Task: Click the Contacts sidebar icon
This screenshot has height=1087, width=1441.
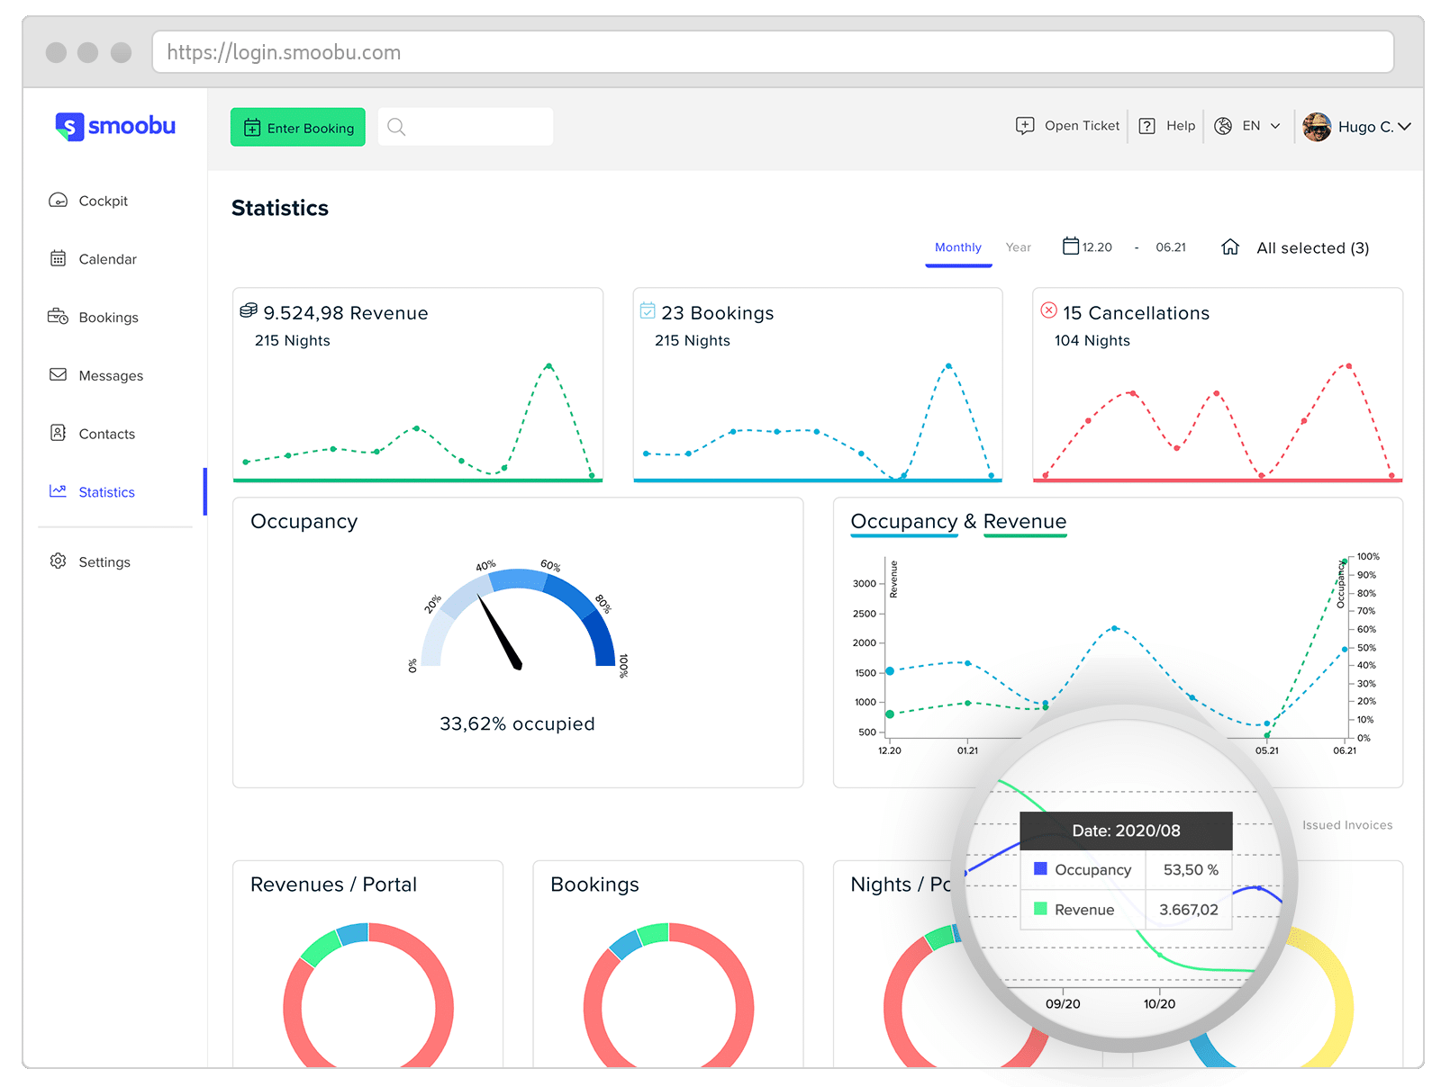Action: (58, 433)
